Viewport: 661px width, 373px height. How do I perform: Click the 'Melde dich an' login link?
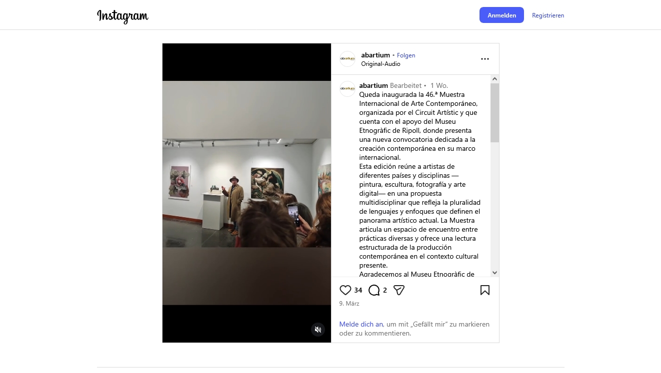click(x=361, y=324)
